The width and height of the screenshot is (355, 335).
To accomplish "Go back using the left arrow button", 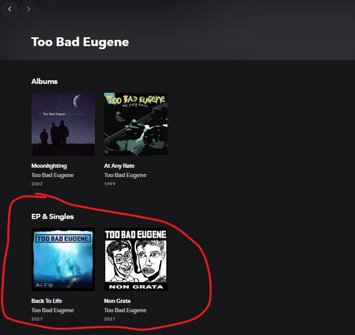I will [x=10, y=9].
